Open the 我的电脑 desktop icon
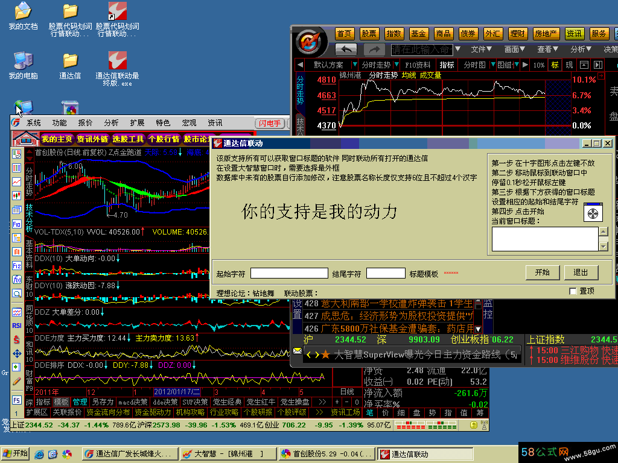 point(23,65)
